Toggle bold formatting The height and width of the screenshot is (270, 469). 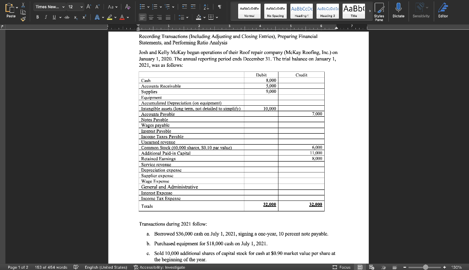38,17
